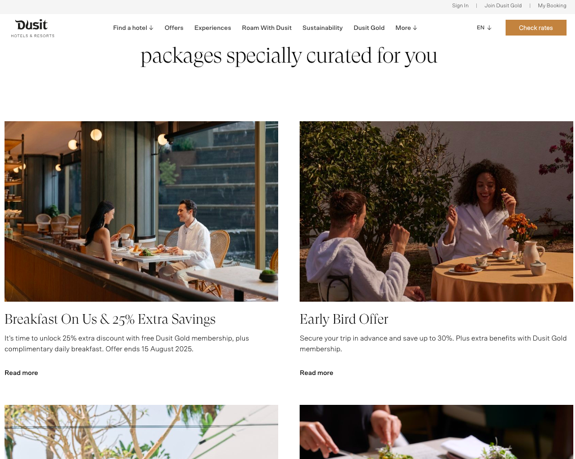Image resolution: width=575 pixels, height=459 pixels.
Task: Open the More navigation dropdown
Action: (406, 28)
